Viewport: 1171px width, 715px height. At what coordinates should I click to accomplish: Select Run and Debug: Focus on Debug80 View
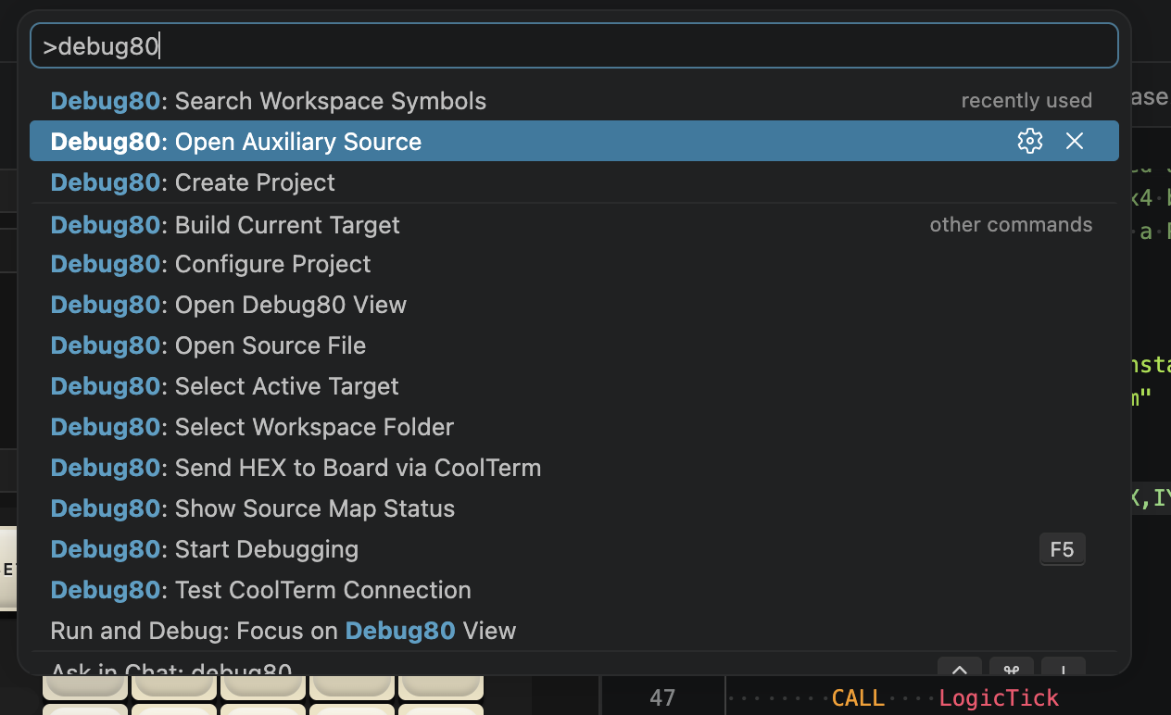coord(573,631)
